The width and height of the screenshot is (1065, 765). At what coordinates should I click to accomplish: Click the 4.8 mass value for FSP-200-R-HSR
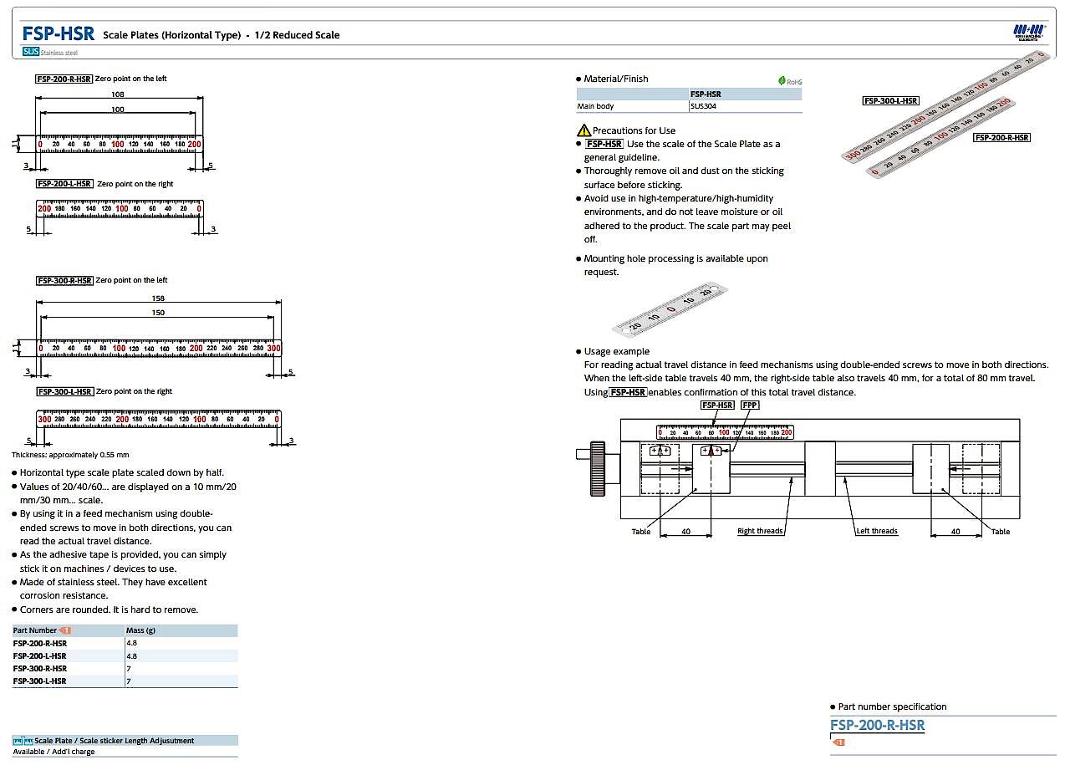[x=131, y=644]
